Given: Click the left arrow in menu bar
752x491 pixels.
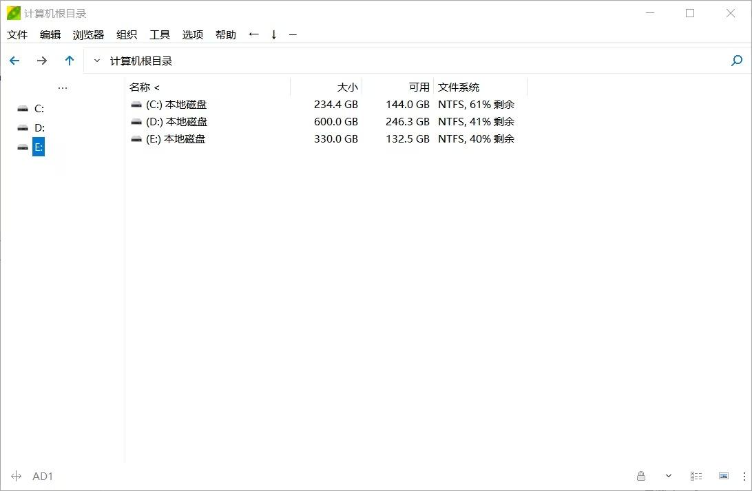Looking at the screenshot, I should 253,34.
